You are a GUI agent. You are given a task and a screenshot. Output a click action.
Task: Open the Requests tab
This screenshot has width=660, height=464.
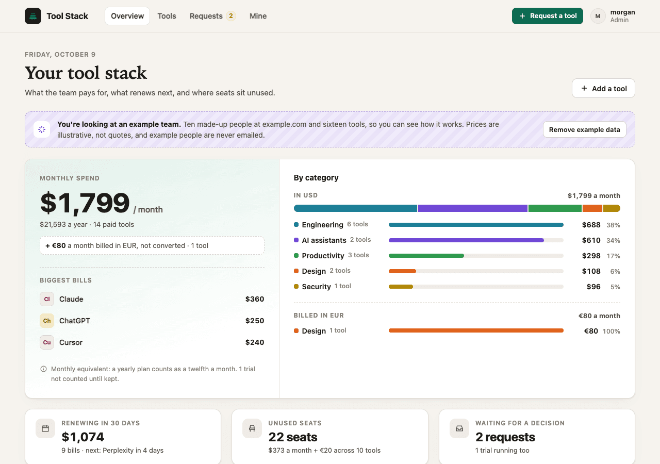tap(212, 16)
